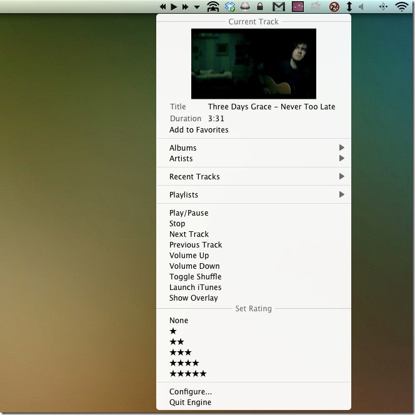Open the Gmail notifier menu bar icon
The width and height of the screenshot is (415, 415).
(279, 7)
